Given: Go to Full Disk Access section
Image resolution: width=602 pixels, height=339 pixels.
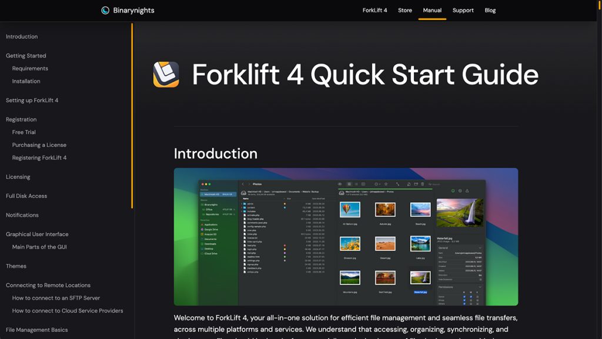Looking at the screenshot, I should 26,196.
